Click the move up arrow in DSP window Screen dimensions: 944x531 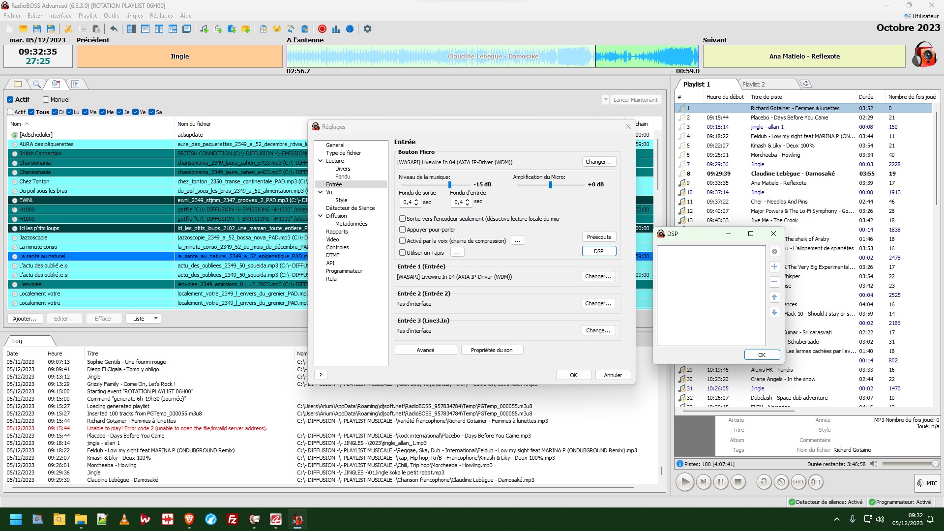click(x=774, y=297)
